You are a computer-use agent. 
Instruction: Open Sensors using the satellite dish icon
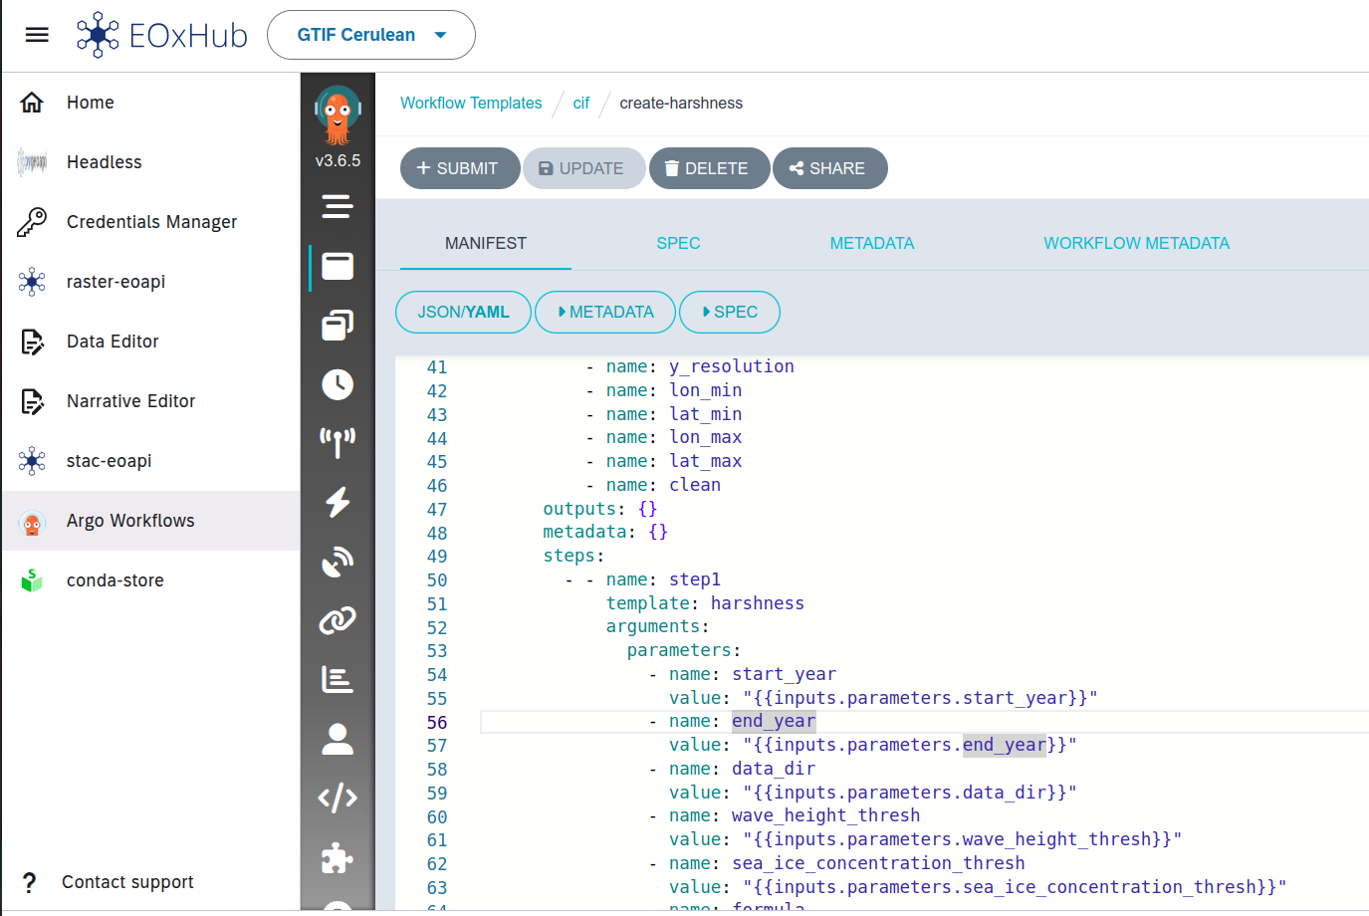coord(338,561)
